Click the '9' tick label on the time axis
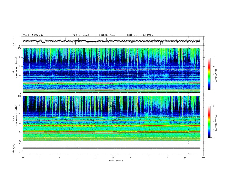The height and width of the screenshot is (177, 229). pyautogui.click(x=185, y=158)
